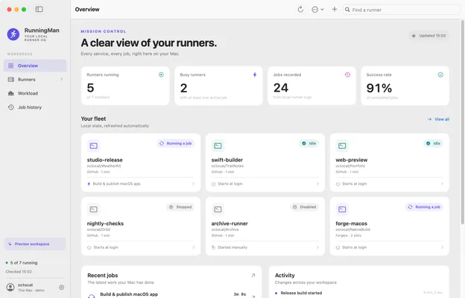This screenshot has width=465, height=298.
Task: Open the Workload sidebar item
Action: 35,93
